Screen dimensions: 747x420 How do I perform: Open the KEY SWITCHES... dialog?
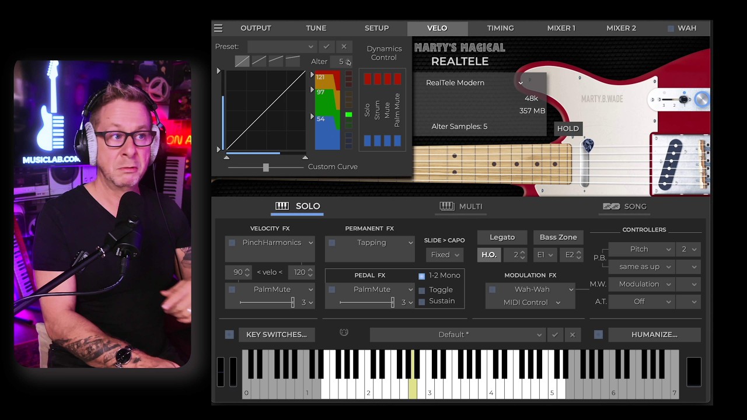pyautogui.click(x=276, y=335)
